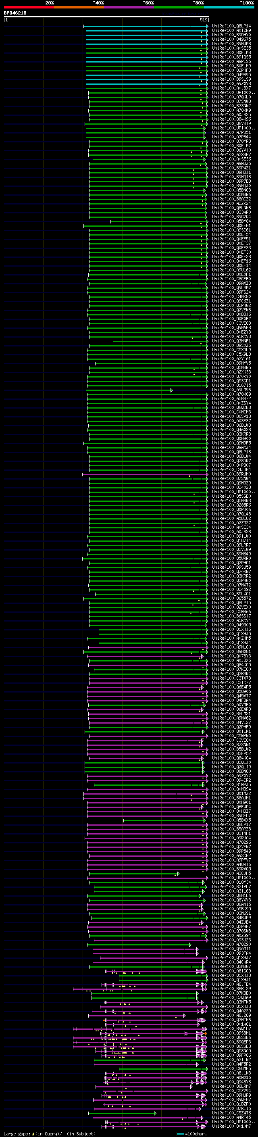Click the UniRef100_B9H081 label
This screenshot has height=1137, width=258.
coord(231,652)
